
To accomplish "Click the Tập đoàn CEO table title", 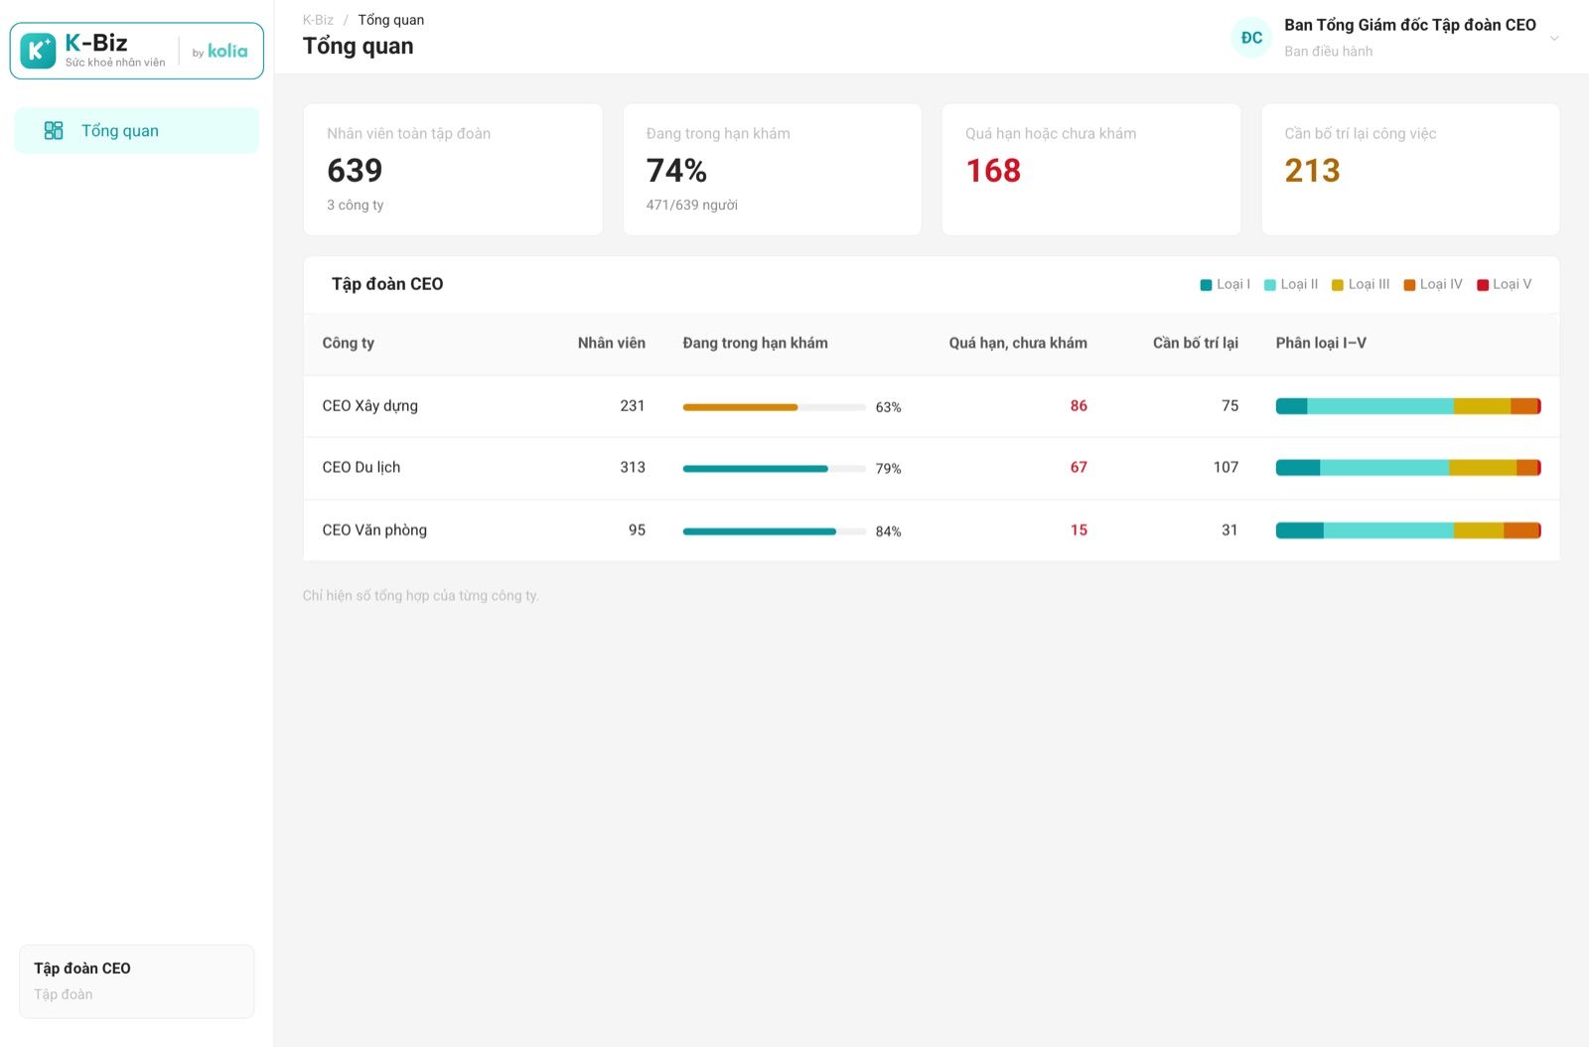I will point(387,284).
